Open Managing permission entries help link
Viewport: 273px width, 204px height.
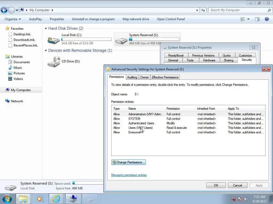pos(129,175)
